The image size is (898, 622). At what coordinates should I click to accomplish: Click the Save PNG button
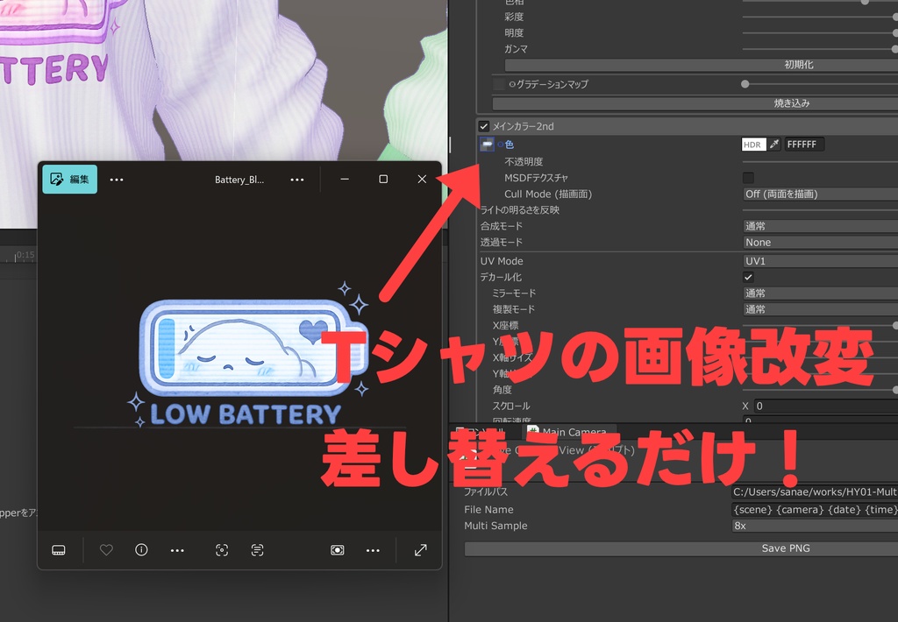[x=681, y=548]
